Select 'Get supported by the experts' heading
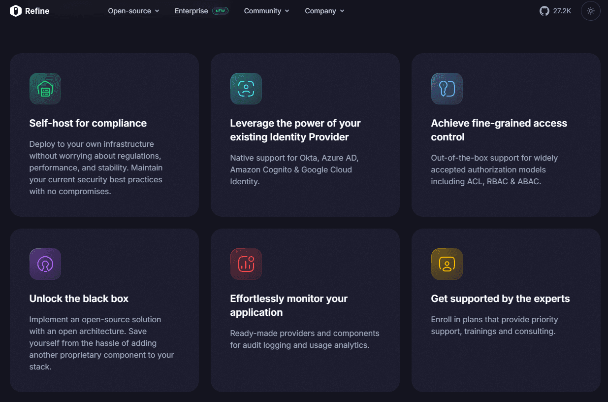 500,299
